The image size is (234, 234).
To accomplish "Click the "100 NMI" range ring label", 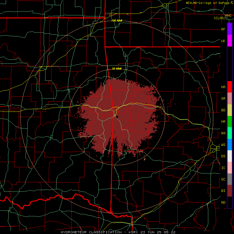I will tap(117, 21).
